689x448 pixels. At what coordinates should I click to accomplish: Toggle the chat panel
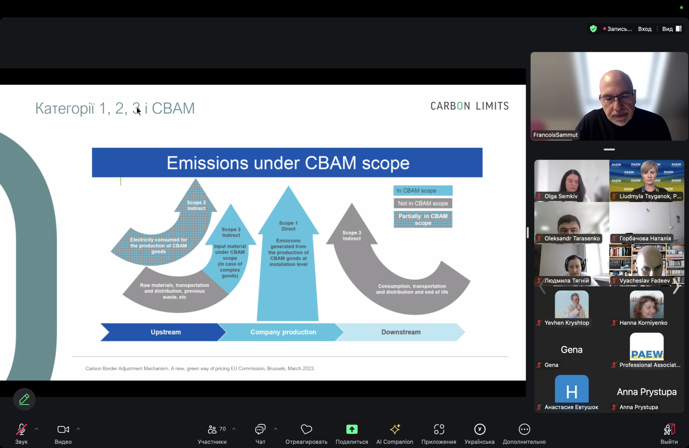pos(260,429)
